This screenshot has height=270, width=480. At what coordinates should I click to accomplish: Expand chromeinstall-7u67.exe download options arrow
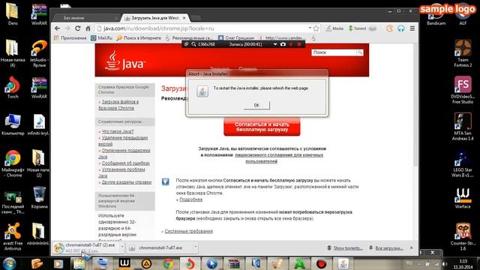tap(195, 247)
